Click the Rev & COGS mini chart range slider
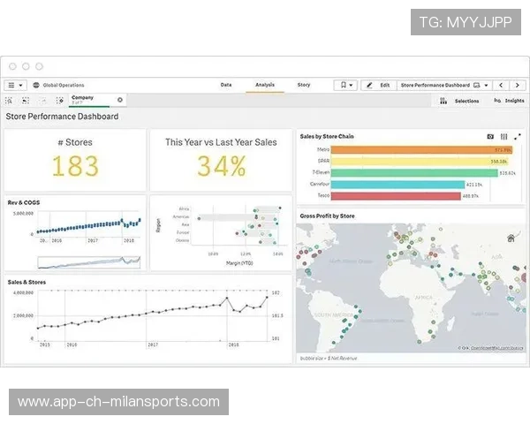 [x=88, y=261]
